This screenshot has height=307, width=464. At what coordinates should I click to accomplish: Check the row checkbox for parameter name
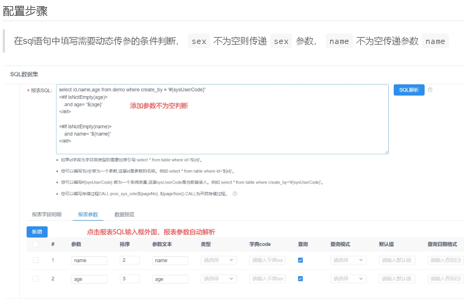36,260
